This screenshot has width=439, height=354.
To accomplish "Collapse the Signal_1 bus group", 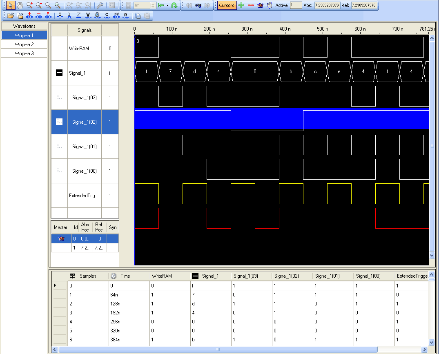I will pos(59,73).
